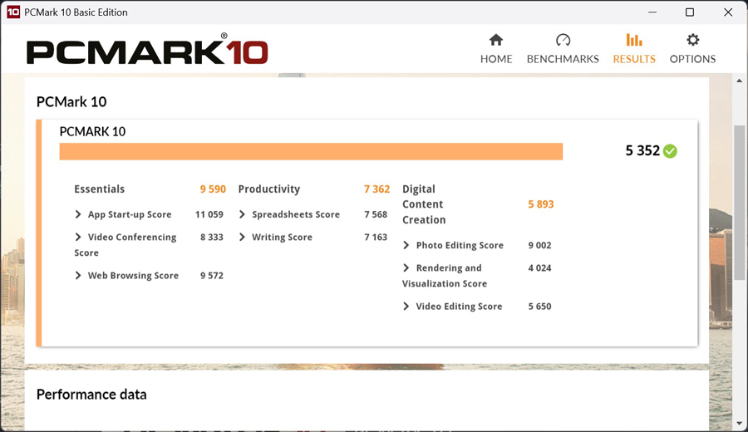Viewport: 748px width, 432px height.
Task: Open the OPTIONS tab label
Action: point(692,59)
